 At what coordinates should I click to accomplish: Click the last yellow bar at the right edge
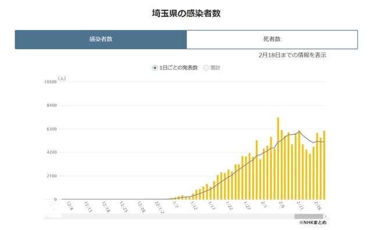[324, 165]
